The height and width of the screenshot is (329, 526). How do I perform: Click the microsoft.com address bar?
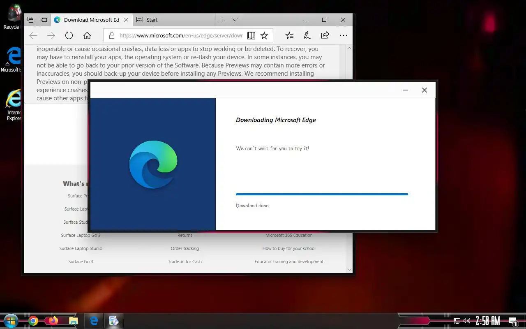(x=181, y=36)
